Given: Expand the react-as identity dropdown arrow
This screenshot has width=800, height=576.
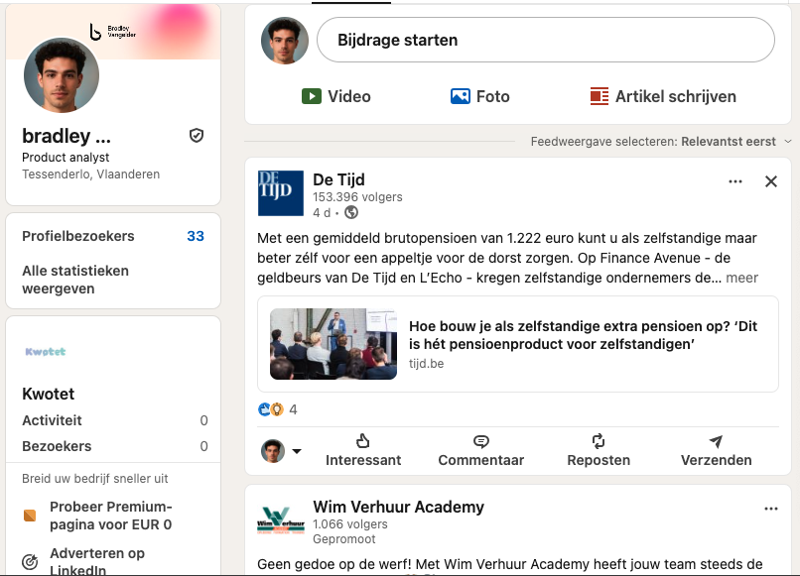Looking at the screenshot, I should click(297, 451).
